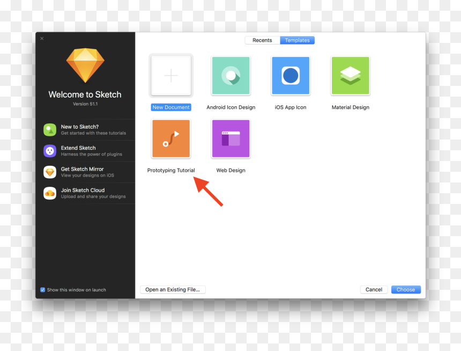Click 'Harness the power of plugins' subtitle
461x351 pixels.
click(x=92, y=154)
